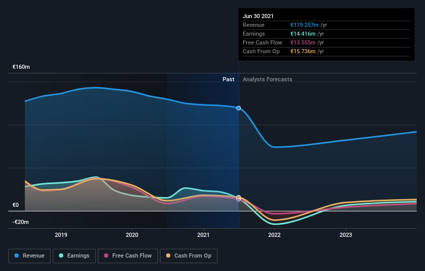Viewport: 425px width, 271px height.
Task: Click the 2020 x-axis label
Action: (x=132, y=235)
